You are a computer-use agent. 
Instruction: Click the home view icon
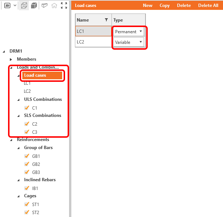(x=54, y=5)
